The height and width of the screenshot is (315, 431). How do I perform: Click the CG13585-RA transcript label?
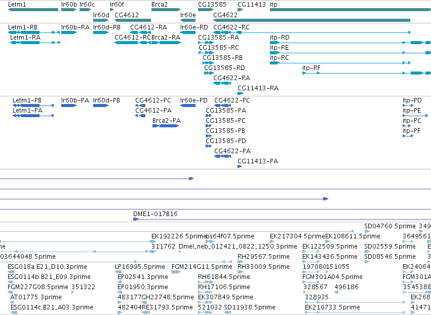pyautogui.click(x=219, y=37)
